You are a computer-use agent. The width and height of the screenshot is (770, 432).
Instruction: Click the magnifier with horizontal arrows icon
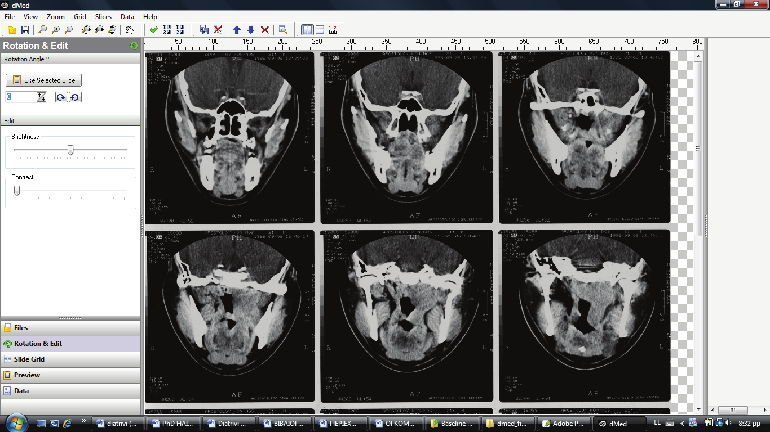point(99,30)
